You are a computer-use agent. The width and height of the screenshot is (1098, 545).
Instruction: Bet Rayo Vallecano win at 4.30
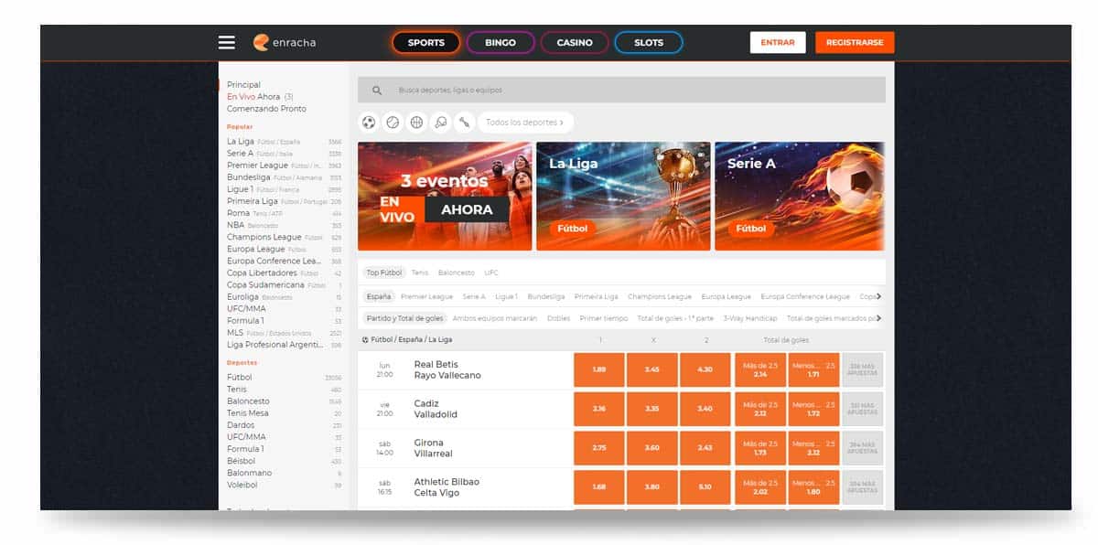tap(705, 369)
